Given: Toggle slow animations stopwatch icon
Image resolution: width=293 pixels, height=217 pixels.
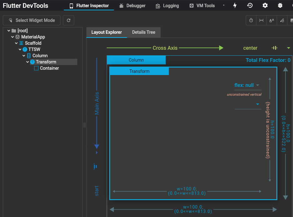Looking at the screenshot, I should point(251,20).
